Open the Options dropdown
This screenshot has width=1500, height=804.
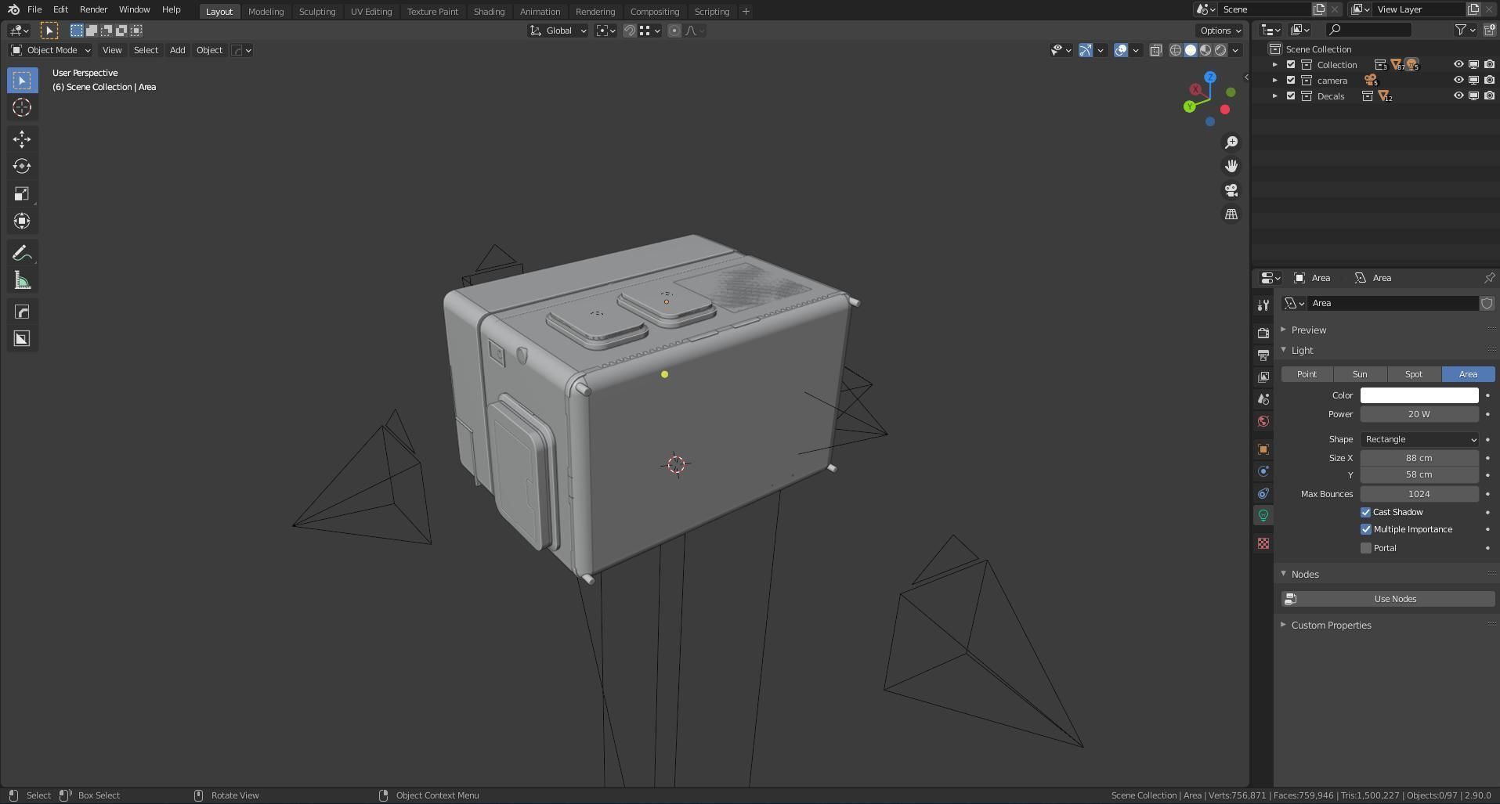(1220, 31)
